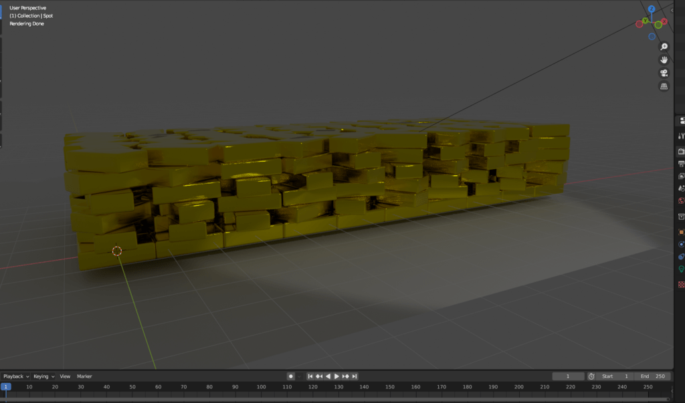The image size is (685, 403).
Task: Toggle the preview range stopwatch
Action: click(591, 376)
